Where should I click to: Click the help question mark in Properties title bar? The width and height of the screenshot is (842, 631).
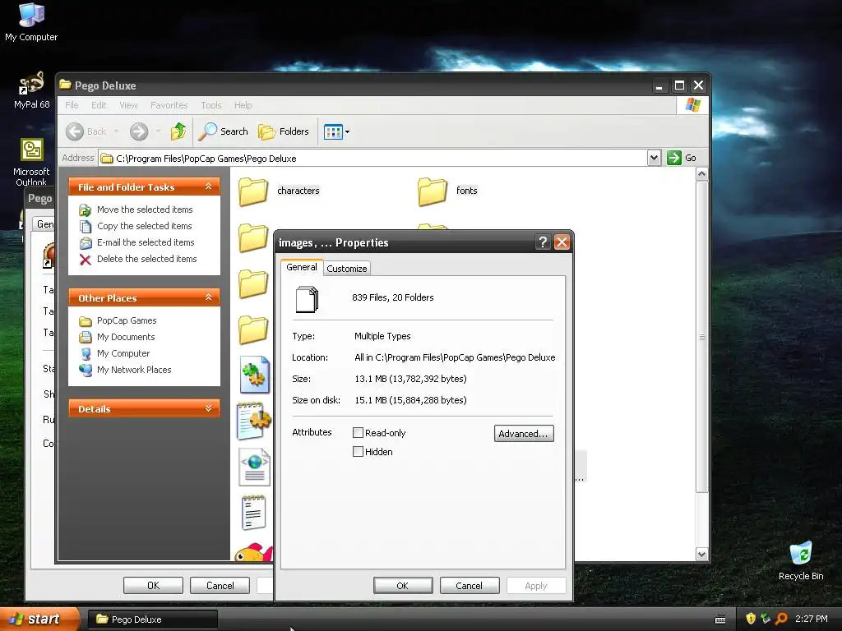tap(543, 242)
